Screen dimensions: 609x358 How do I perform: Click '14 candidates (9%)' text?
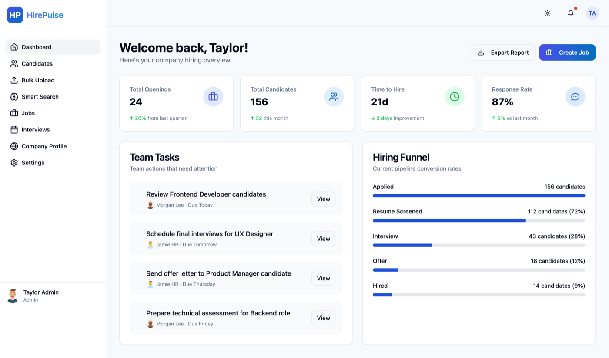(559, 286)
